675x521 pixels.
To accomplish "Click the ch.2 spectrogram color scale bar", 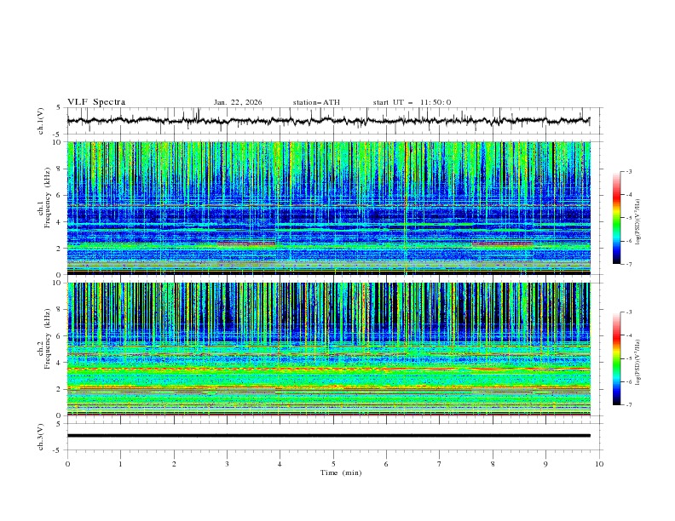I will click(x=616, y=358).
